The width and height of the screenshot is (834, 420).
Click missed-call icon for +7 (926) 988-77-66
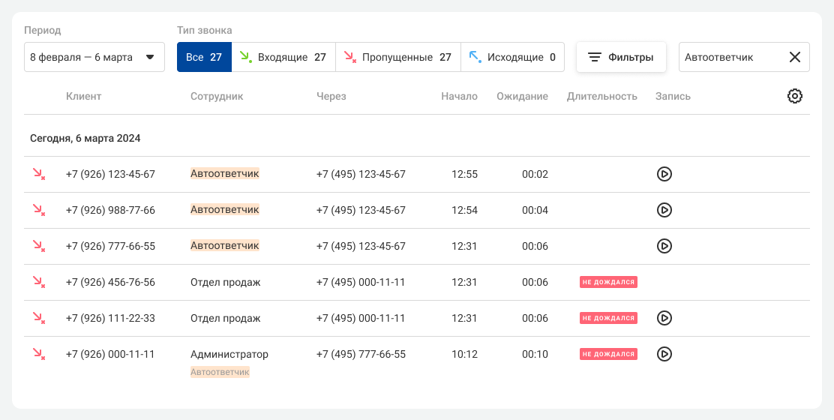39,210
